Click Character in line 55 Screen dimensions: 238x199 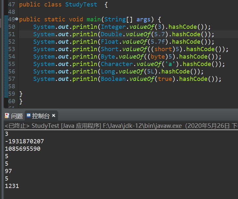(116, 64)
